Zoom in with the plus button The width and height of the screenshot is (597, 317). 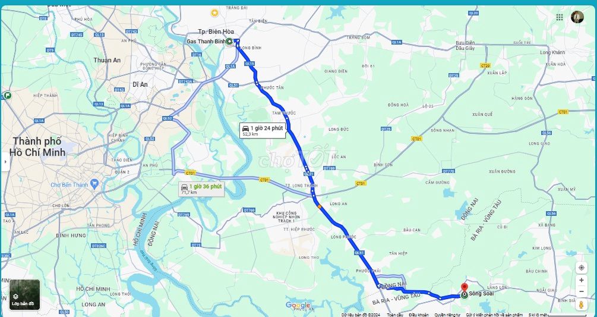pos(582,281)
